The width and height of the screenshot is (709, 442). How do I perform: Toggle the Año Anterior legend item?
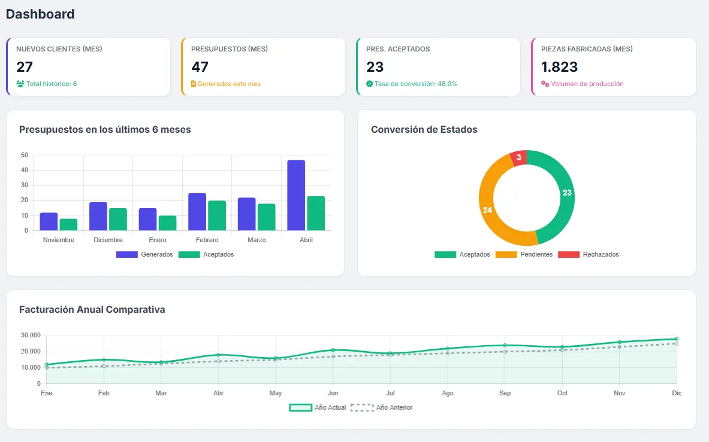(x=381, y=407)
